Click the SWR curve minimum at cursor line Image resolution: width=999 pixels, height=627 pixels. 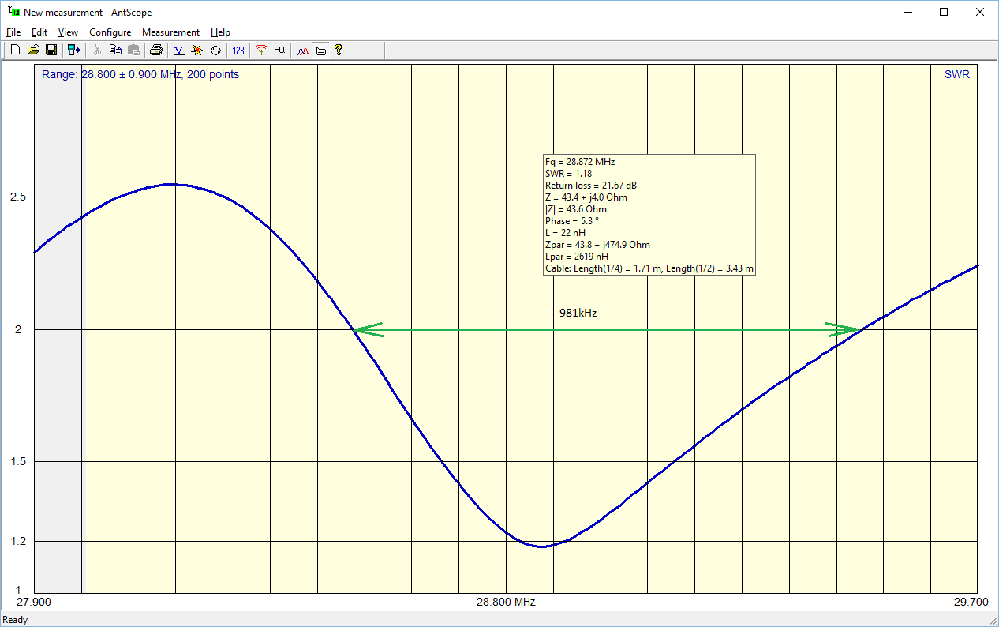544,546
